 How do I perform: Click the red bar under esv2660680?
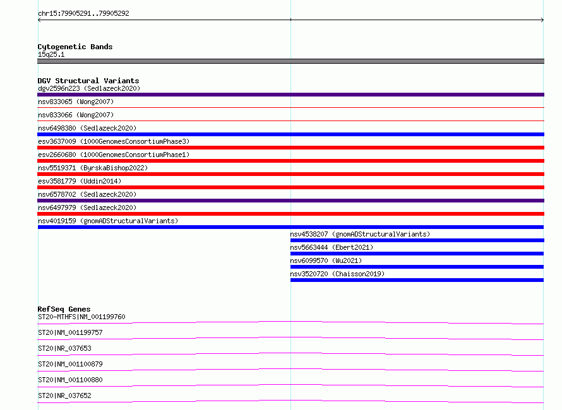coord(290,161)
